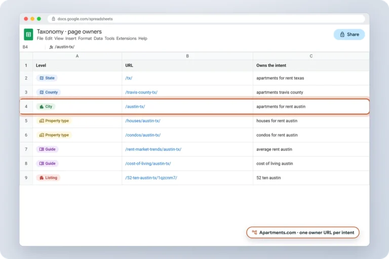Image resolution: width=389 pixels, height=259 pixels.
Task: Select row 9 header number
Action: click(x=26, y=178)
